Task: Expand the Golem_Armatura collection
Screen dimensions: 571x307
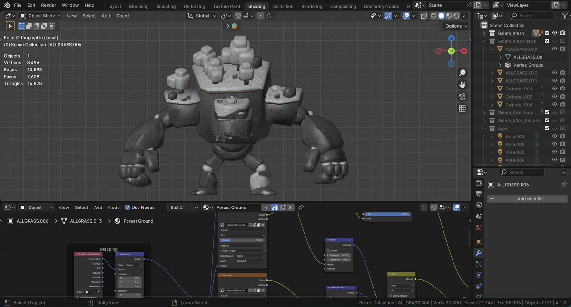Action: pos(484,113)
